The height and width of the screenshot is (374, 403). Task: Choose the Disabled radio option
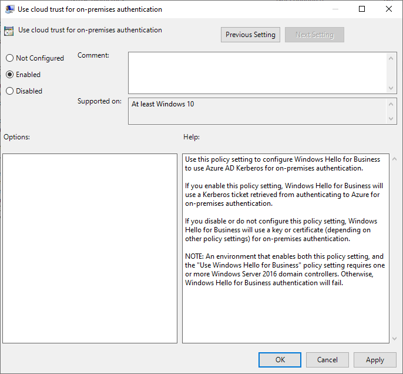point(9,91)
